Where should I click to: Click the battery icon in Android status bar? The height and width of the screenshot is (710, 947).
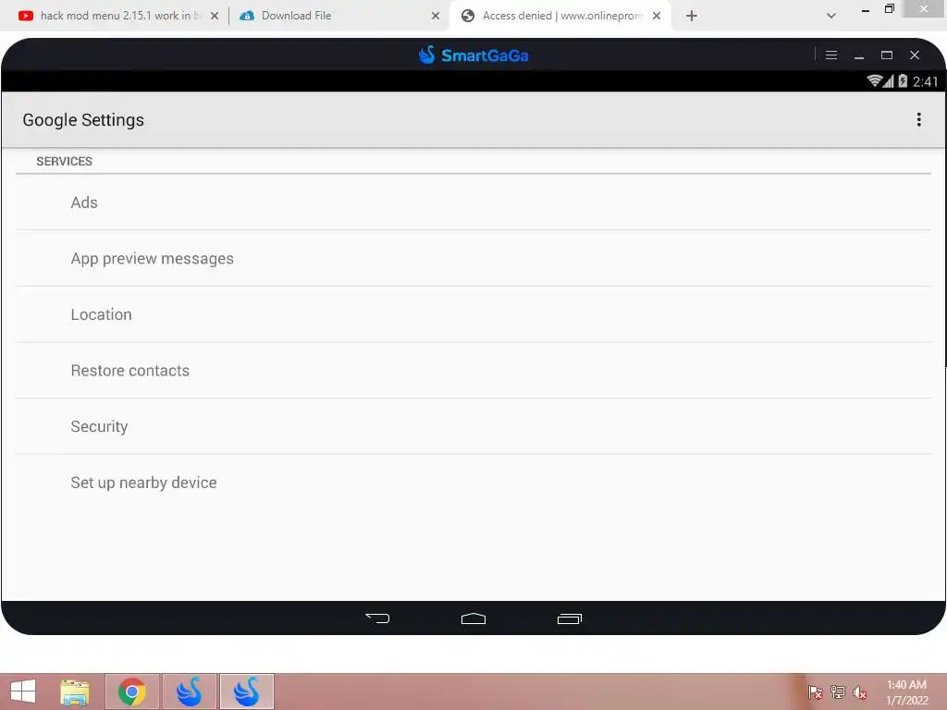tap(903, 81)
